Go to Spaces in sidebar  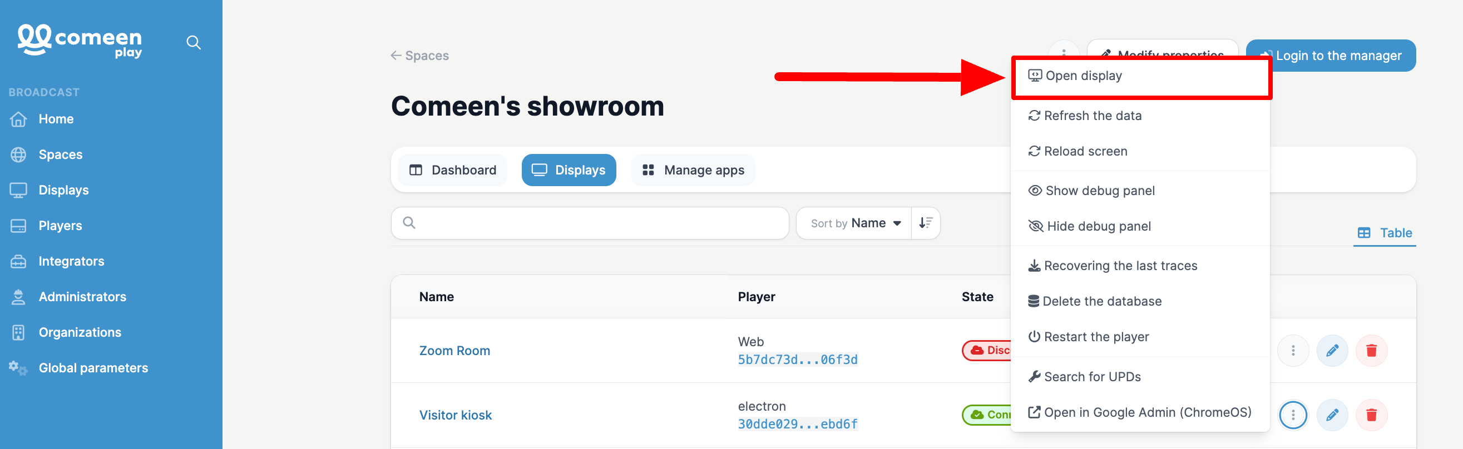pyautogui.click(x=60, y=154)
